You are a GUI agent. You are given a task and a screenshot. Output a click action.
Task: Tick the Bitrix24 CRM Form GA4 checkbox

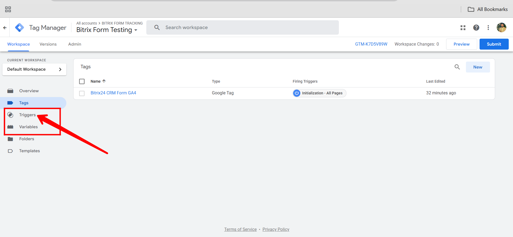tap(82, 93)
